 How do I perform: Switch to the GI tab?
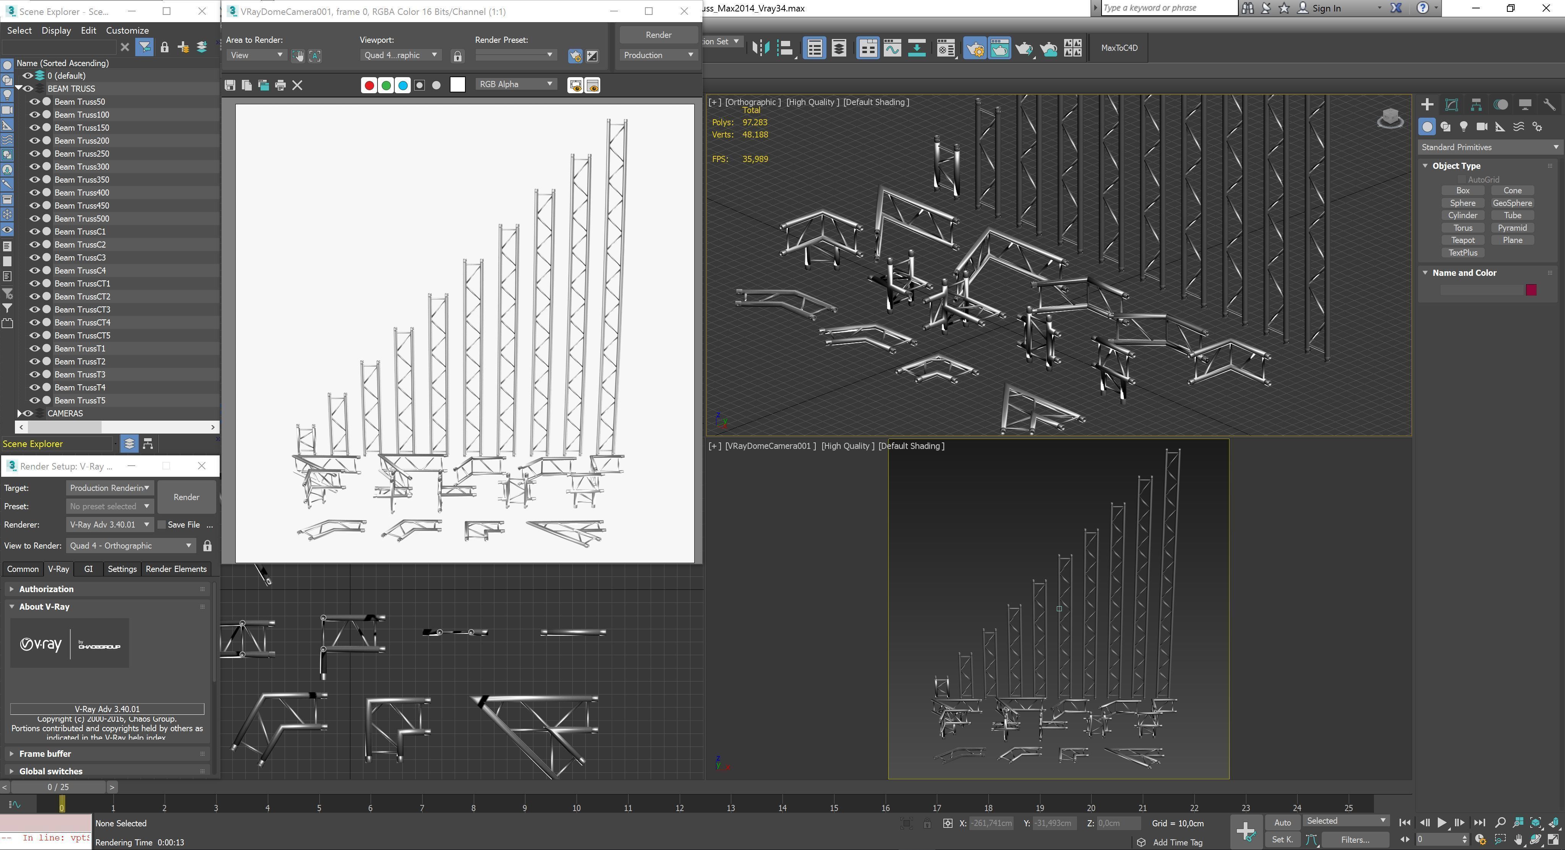tap(88, 569)
